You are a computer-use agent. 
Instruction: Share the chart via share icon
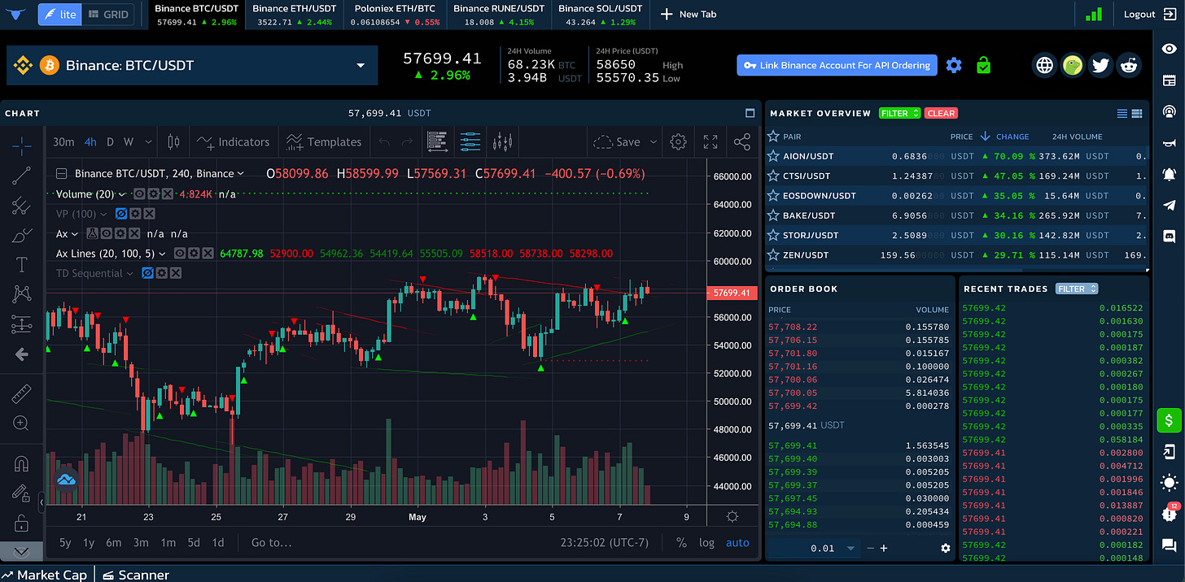(x=741, y=141)
